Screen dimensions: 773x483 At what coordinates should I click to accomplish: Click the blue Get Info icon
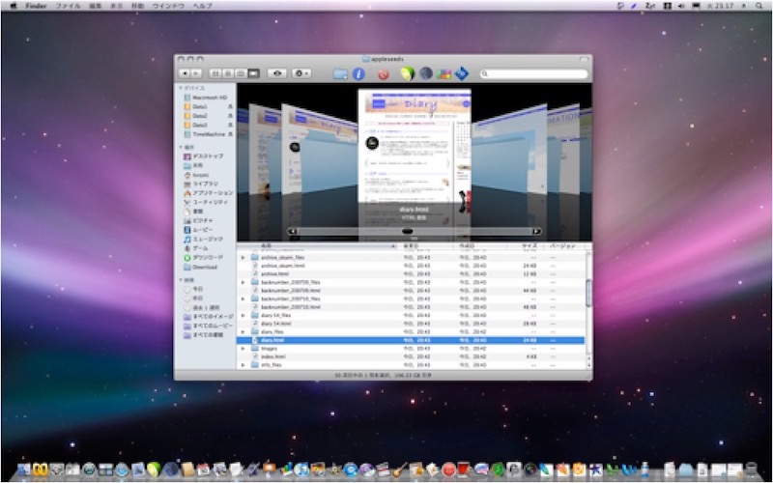[358, 72]
